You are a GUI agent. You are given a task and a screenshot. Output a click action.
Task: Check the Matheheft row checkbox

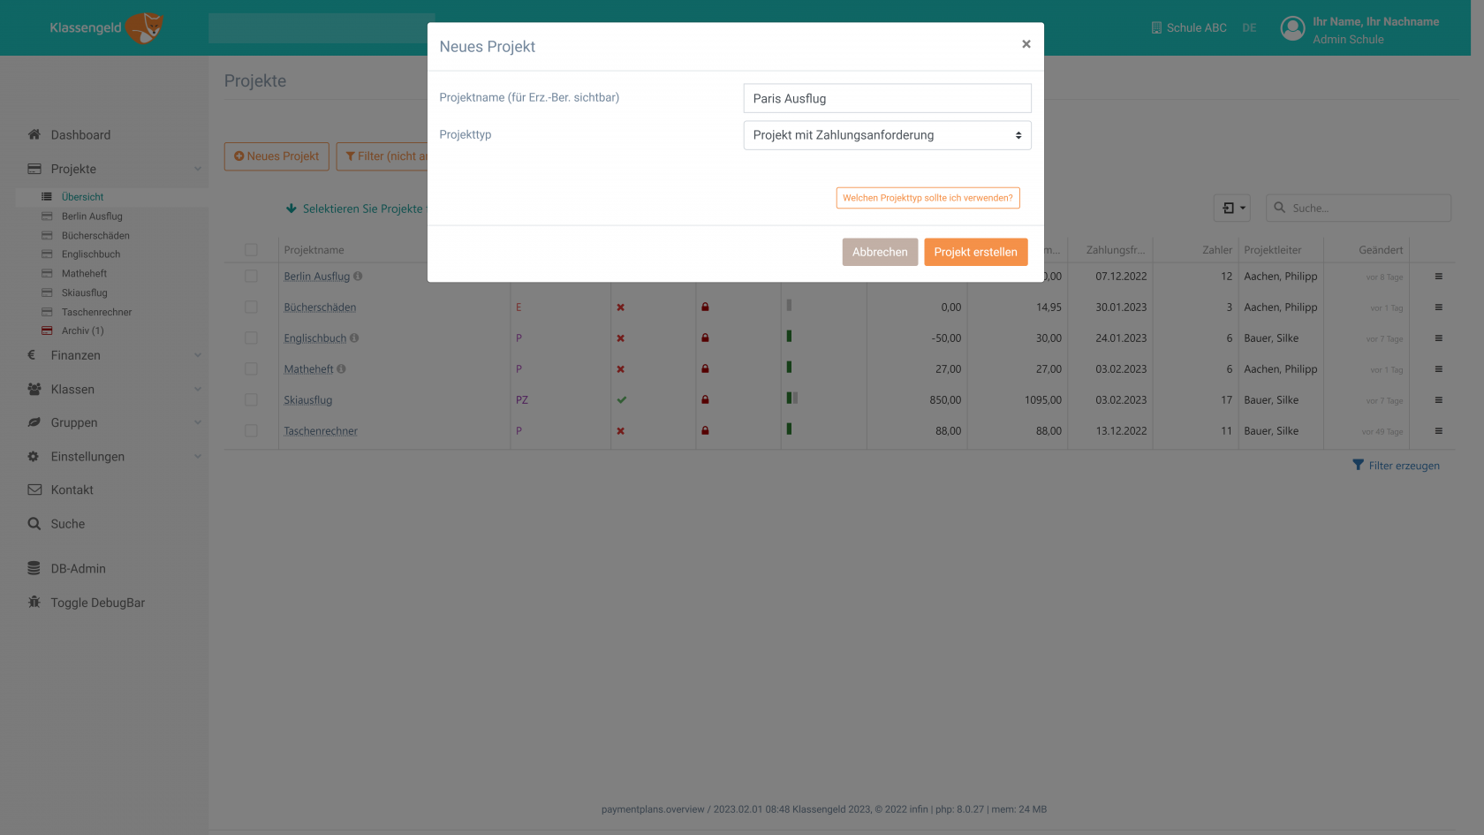pyautogui.click(x=251, y=369)
